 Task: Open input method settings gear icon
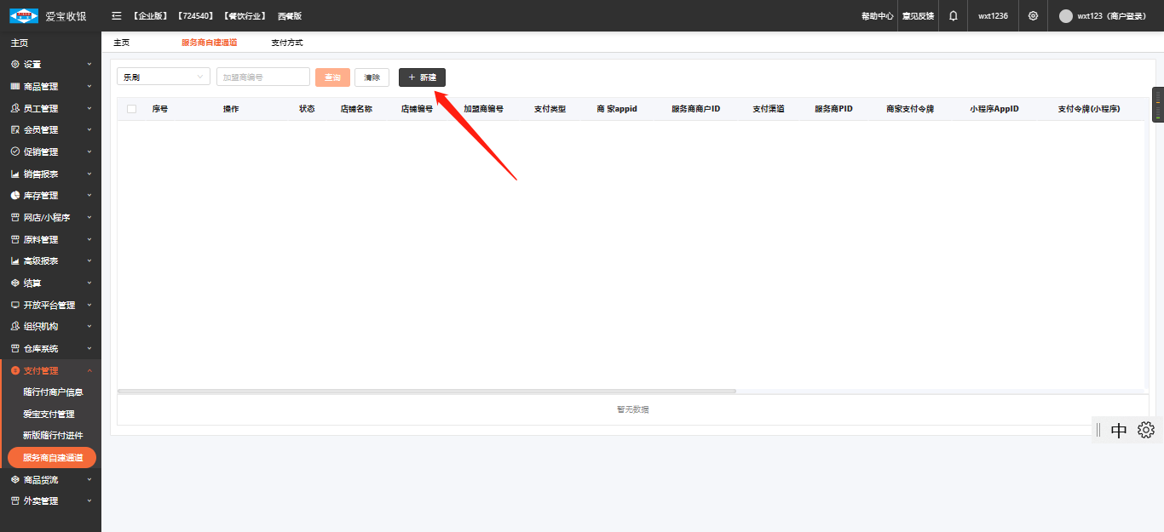click(x=1145, y=430)
